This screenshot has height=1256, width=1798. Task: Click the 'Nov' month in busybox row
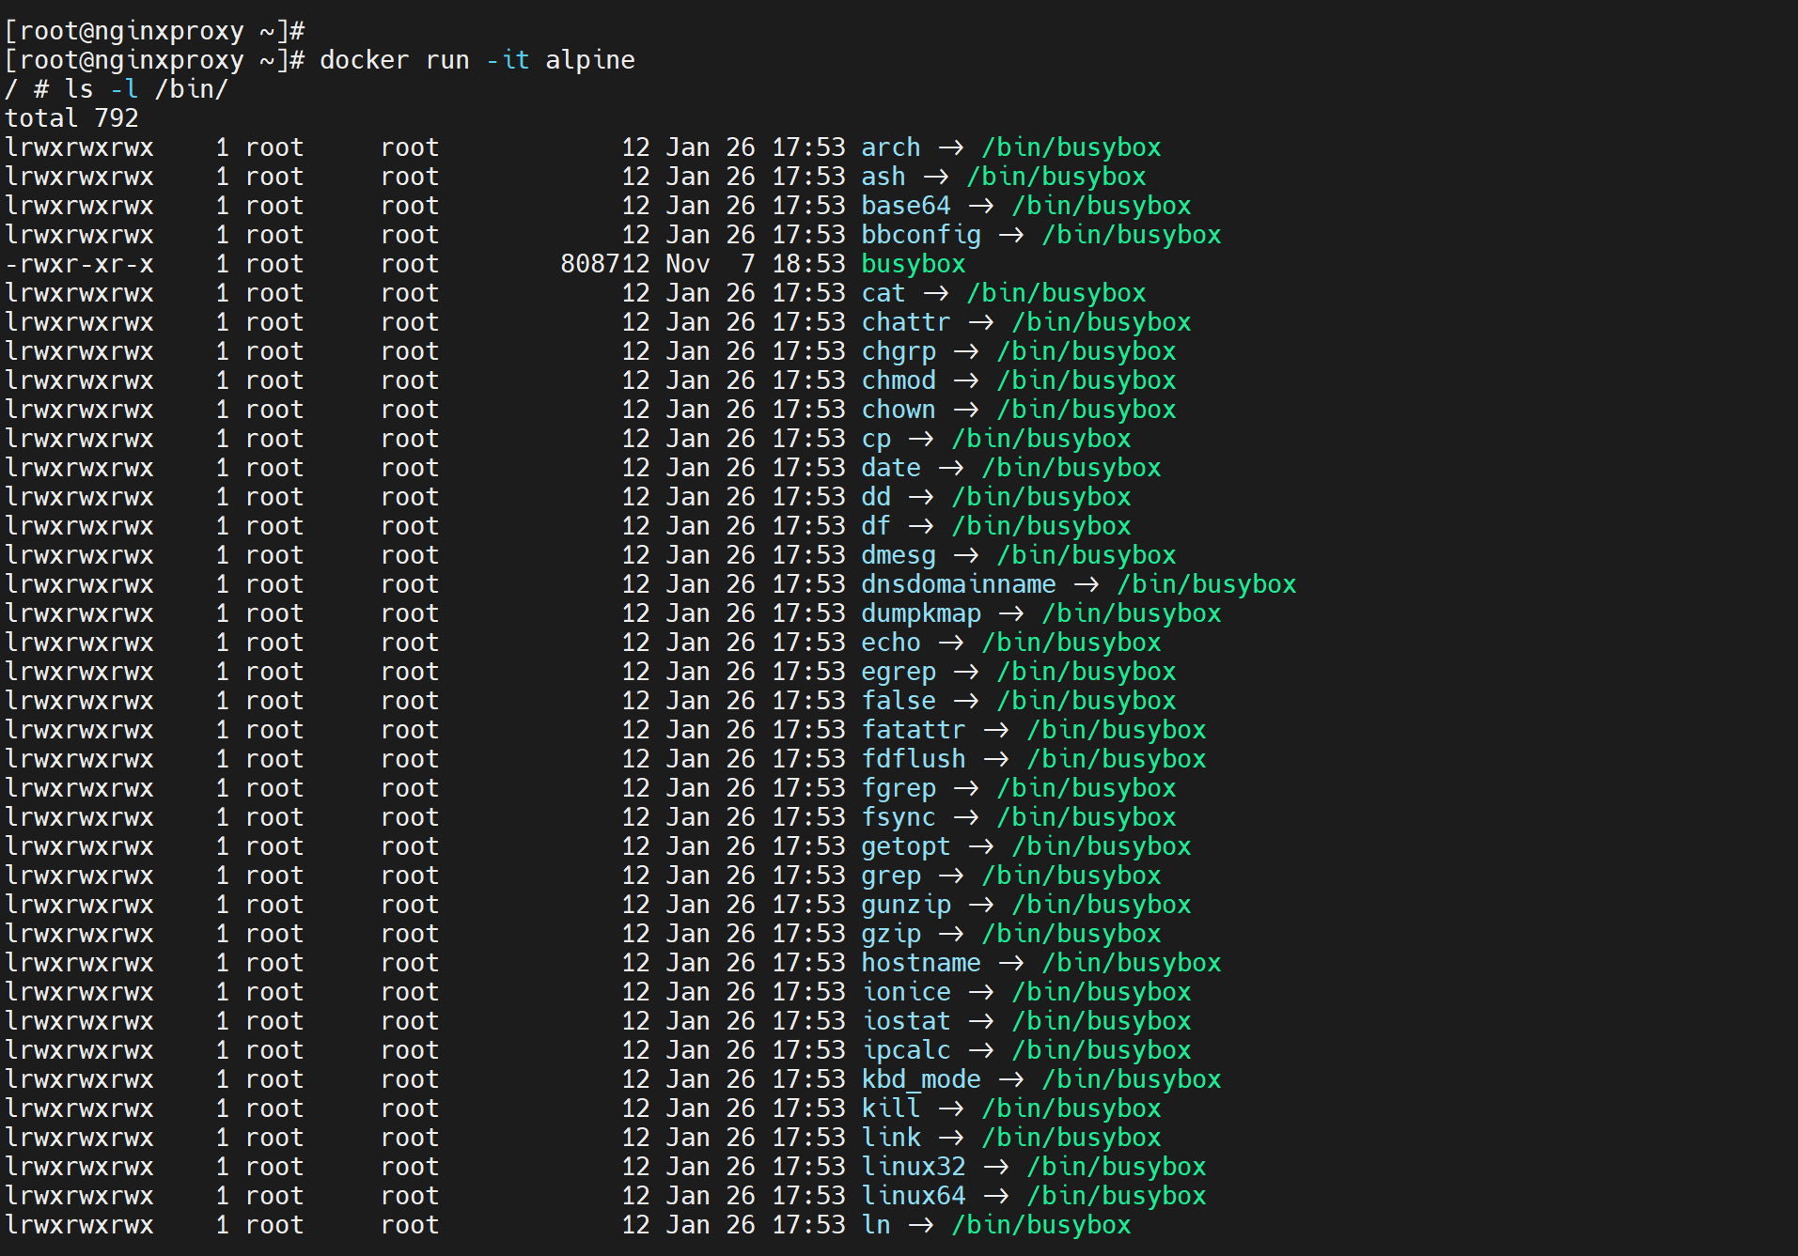[x=687, y=264]
